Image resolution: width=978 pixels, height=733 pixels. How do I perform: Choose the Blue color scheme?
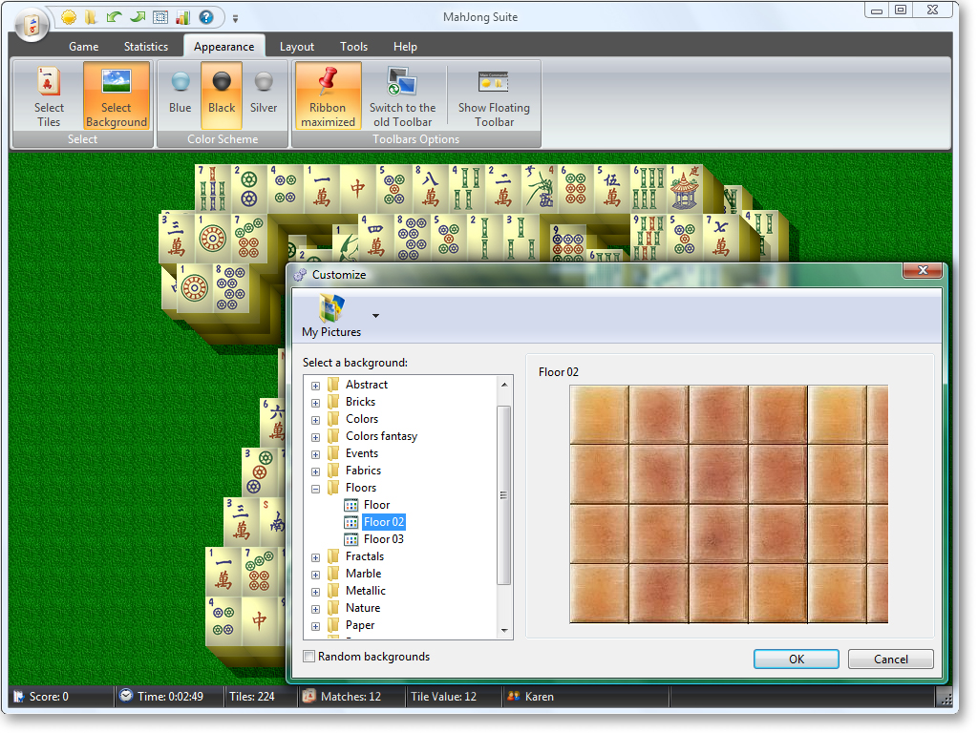(x=181, y=96)
